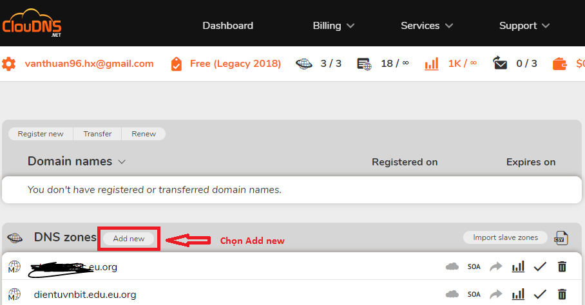Click the Free (Legacy 2018) plan link
585x305 pixels.
pos(235,64)
